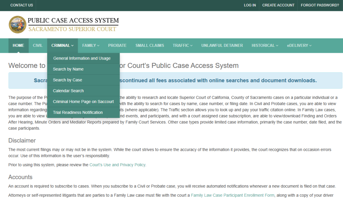Open Calendar Search from Criminal menu
343x199 pixels.
pos(68,91)
